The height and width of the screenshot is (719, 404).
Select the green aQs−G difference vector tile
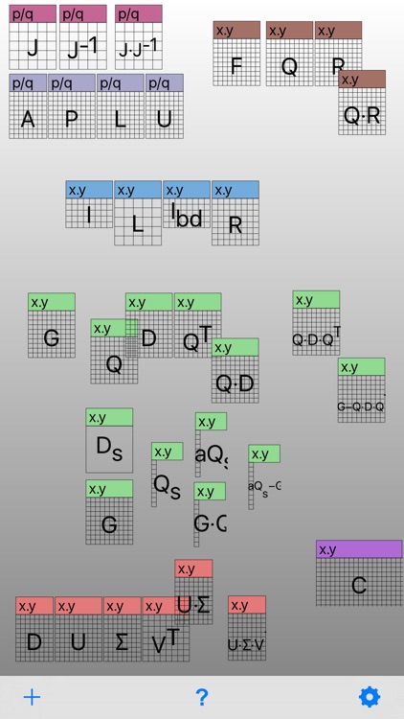[x=264, y=476]
